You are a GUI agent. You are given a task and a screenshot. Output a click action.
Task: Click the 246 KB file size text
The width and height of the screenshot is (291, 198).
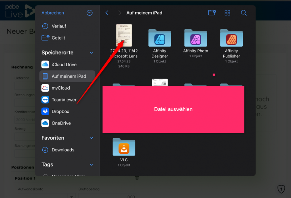124,66
